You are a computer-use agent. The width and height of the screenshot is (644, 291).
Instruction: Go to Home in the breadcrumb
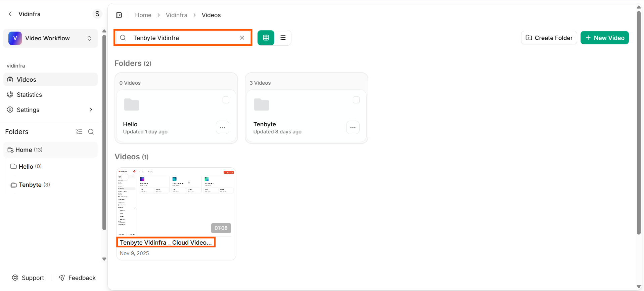click(143, 15)
